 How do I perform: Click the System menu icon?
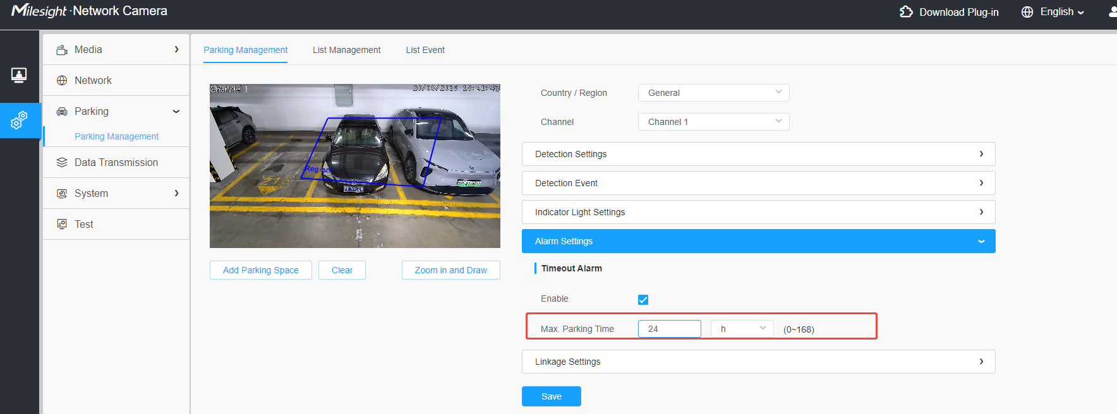[62, 194]
